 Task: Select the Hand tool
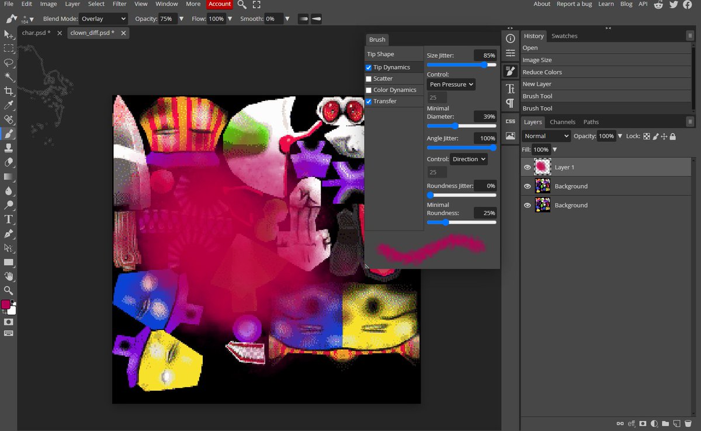[9, 276]
